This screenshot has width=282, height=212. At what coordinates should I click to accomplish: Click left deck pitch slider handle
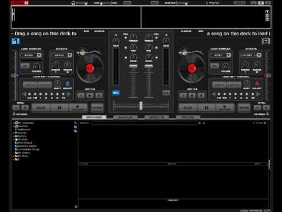pos(15,75)
